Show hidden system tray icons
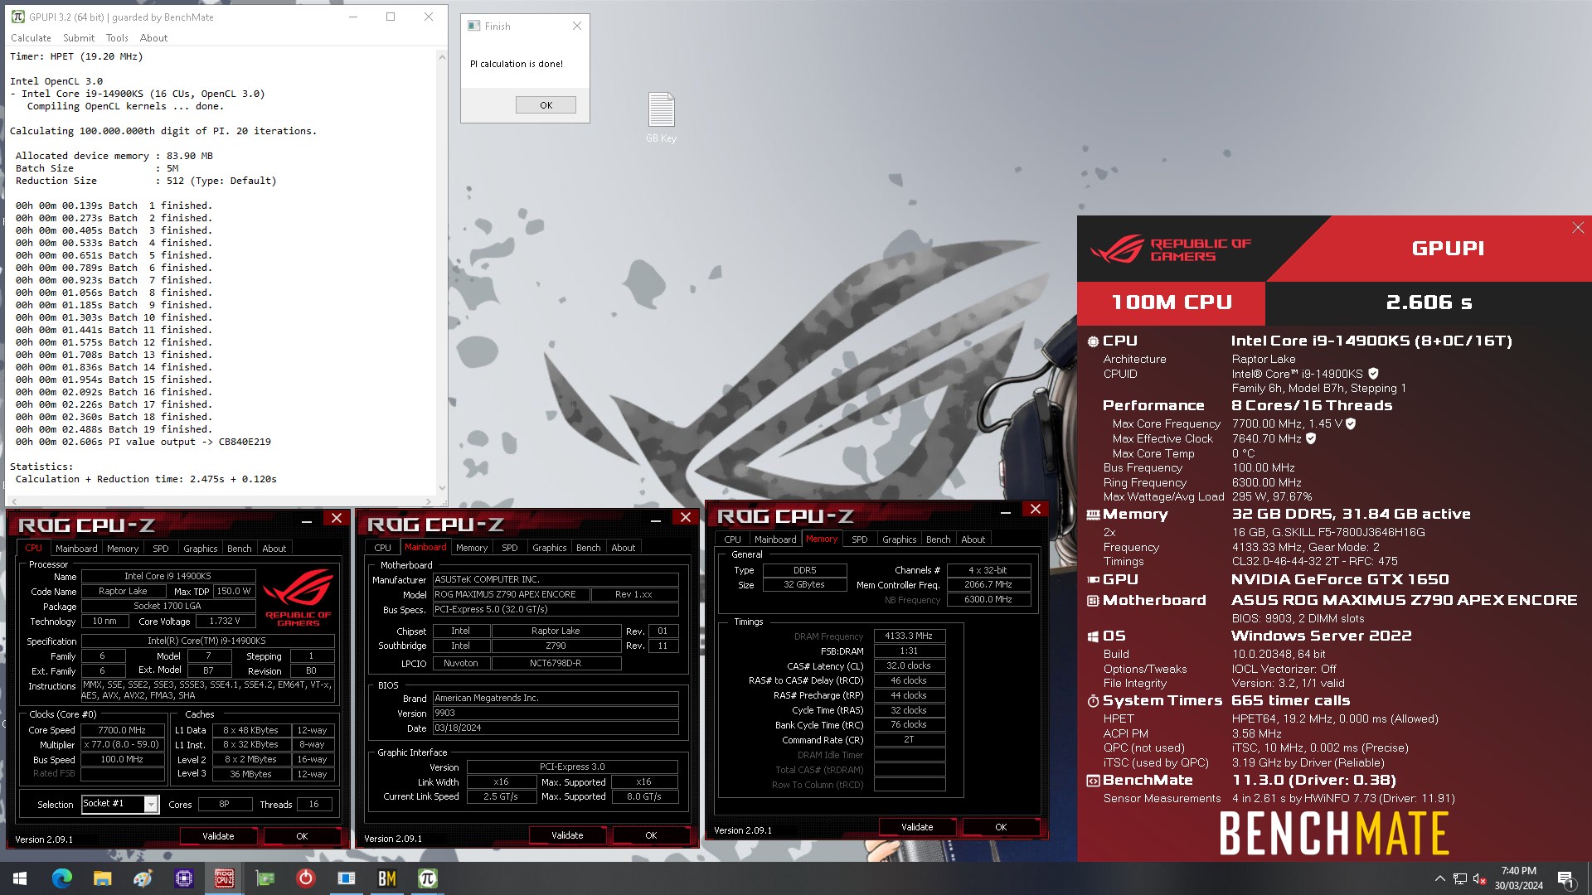 1439,878
